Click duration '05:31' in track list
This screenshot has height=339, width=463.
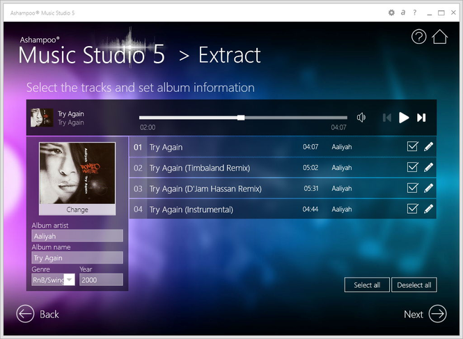[311, 188]
